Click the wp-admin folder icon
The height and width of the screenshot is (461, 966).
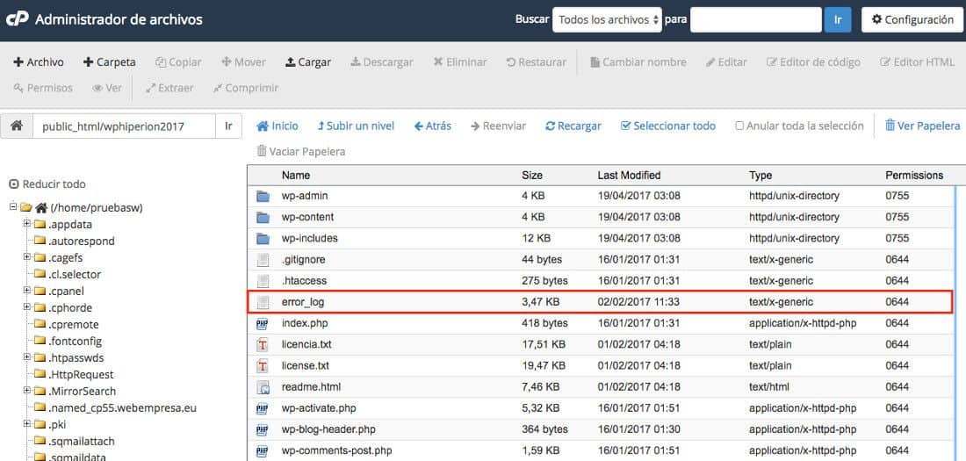point(263,197)
